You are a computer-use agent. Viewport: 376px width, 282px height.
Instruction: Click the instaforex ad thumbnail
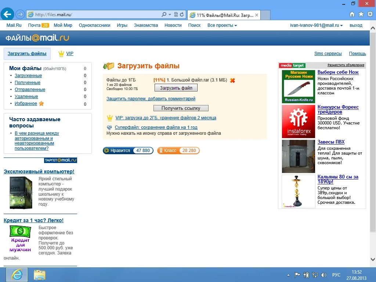tap(298, 121)
